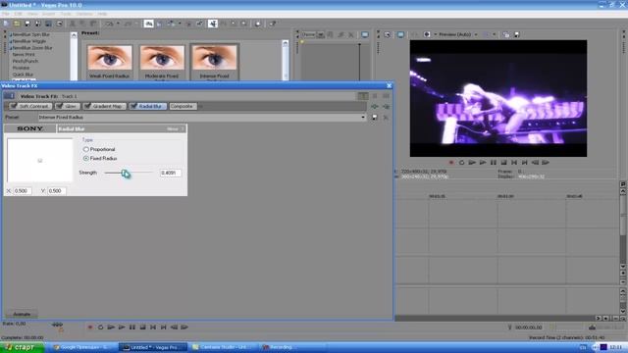Image resolution: width=628 pixels, height=353 pixels.
Task: Open the Options menu
Action: (84, 14)
